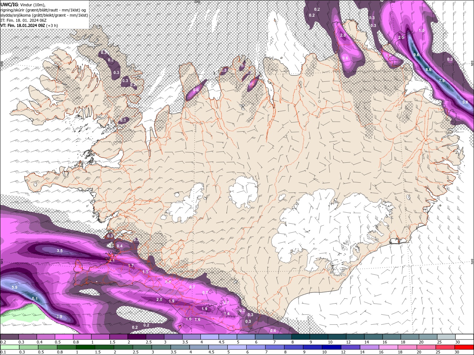The height and width of the screenshot is (355, 474).
Task: Click the 'slydda/snjókoma' legend description line
Action: (44, 15)
